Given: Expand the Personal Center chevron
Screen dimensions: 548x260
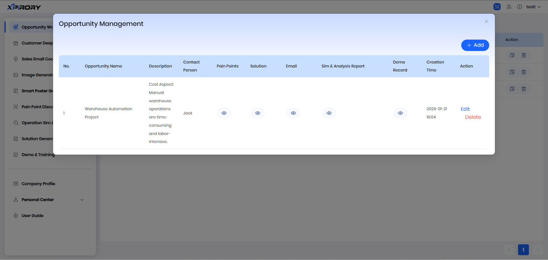Looking at the screenshot, I should (82, 200).
